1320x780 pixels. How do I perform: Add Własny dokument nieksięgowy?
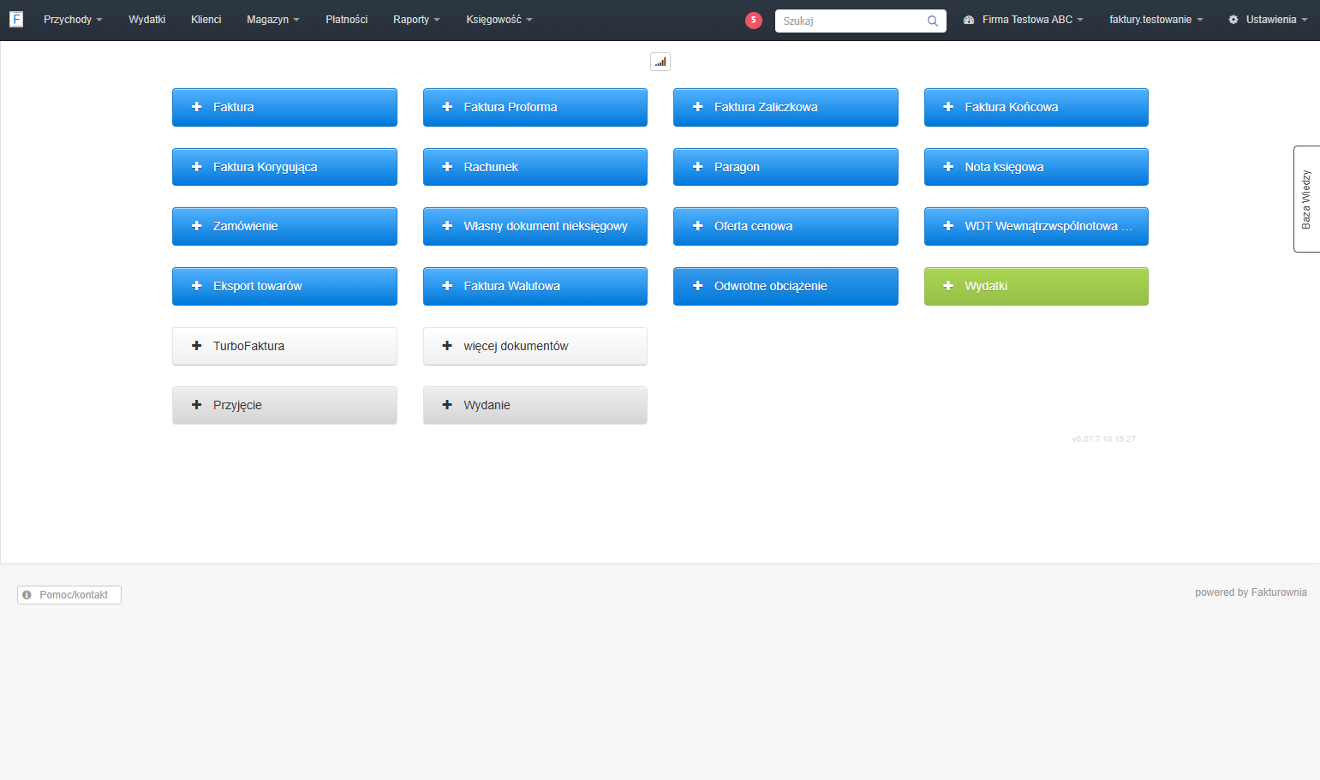pos(535,226)
